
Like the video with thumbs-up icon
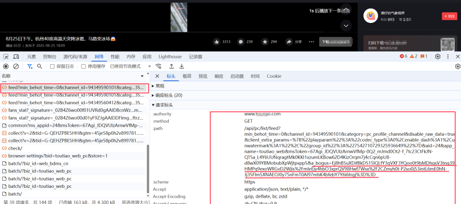pos(217,42)
